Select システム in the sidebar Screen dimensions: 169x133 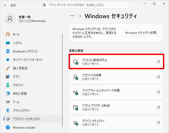33,43
